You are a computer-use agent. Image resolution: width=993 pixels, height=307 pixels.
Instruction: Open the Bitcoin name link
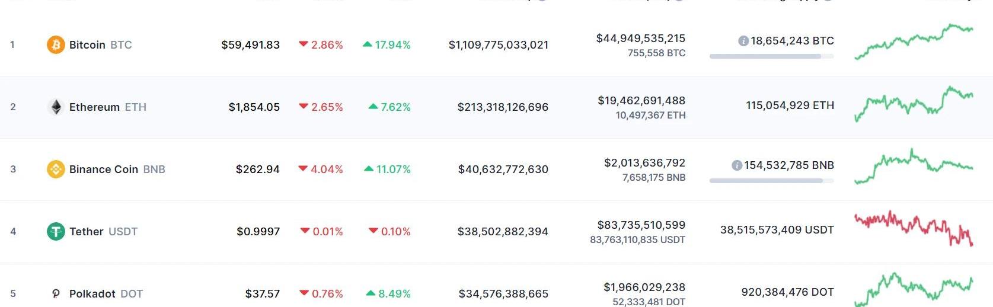[x=87, y=45]
